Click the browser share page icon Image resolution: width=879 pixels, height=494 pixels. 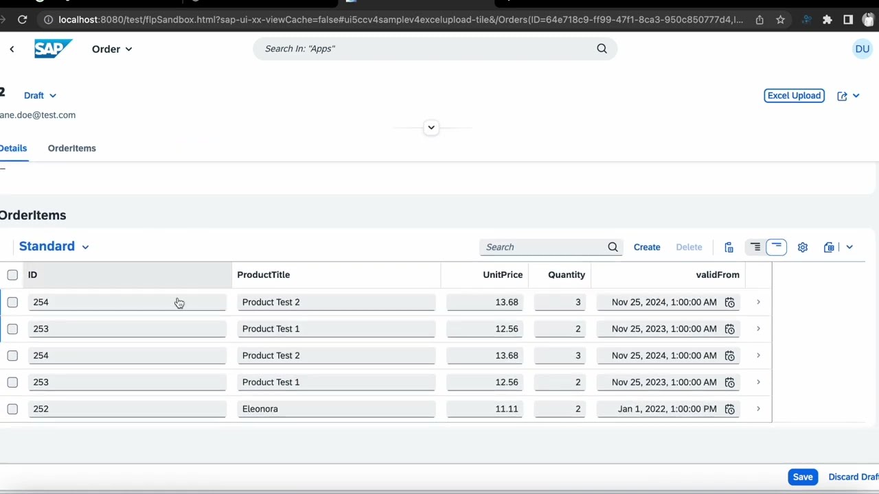760,20
